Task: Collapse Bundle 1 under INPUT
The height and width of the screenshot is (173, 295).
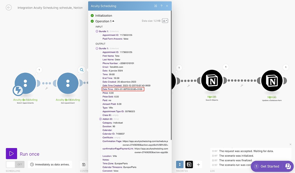Action: 97,31
